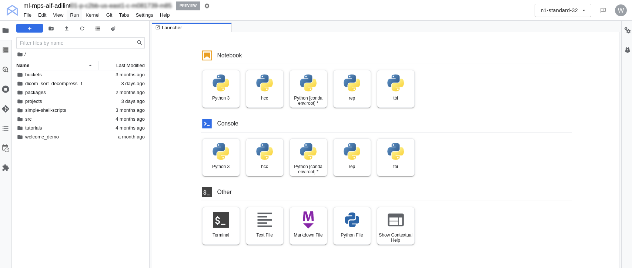
Task: Click the upload files icon
Action: pos(67,29)
